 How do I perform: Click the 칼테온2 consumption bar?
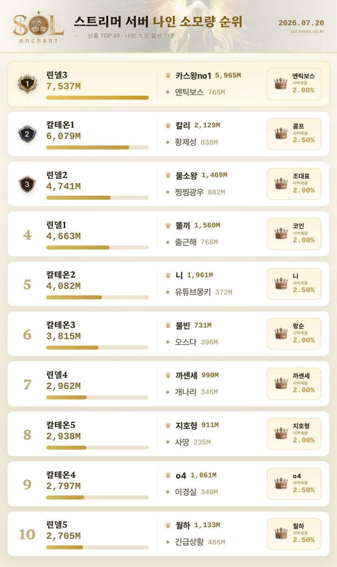pos(97,297)
